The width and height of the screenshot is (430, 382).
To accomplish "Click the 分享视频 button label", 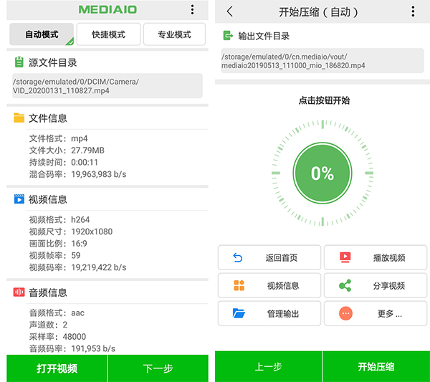I will coord(389,286).
